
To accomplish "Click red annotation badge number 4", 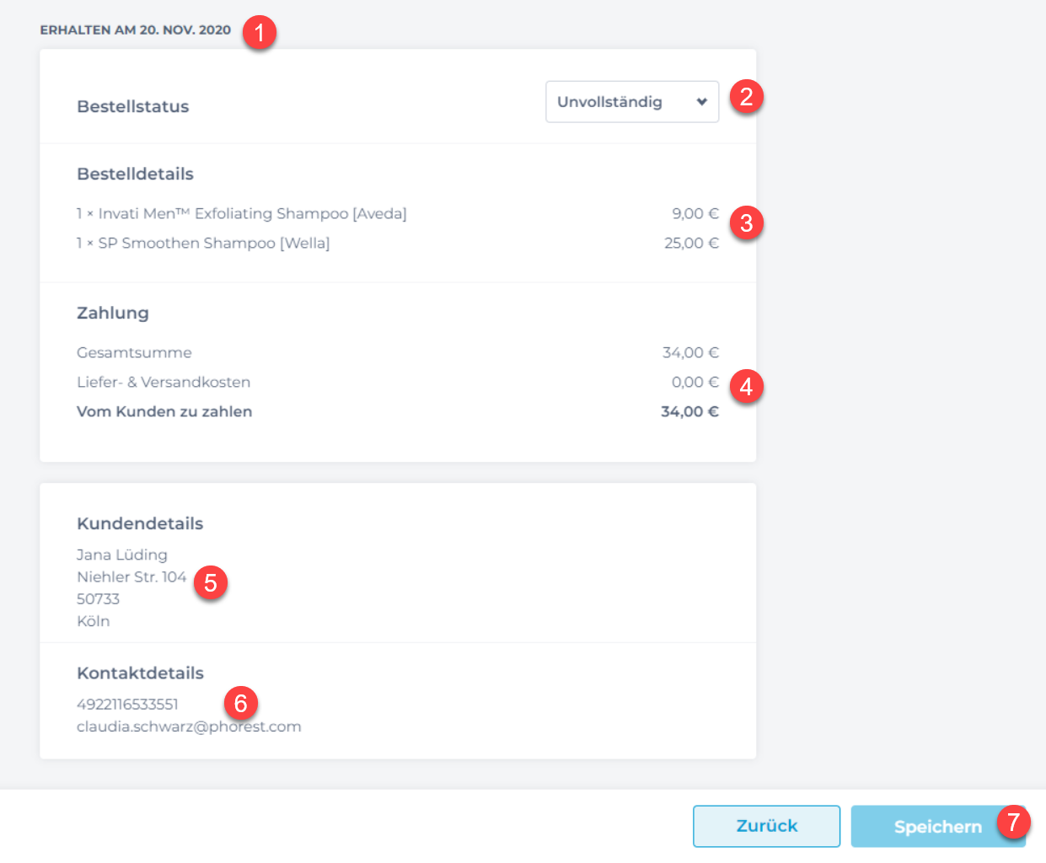I will 746,387.
